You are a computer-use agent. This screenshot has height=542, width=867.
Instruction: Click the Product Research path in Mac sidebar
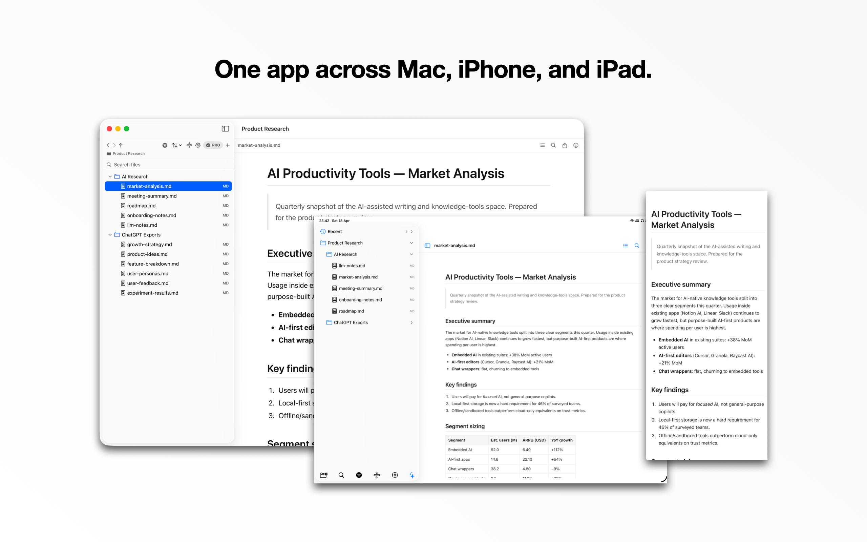click(x=126, y=153)
